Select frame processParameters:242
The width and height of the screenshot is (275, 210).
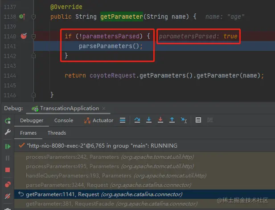coord(144,157)
